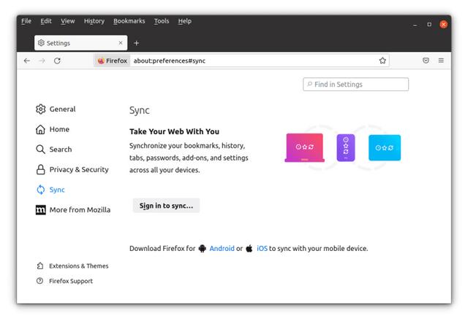Viewport: 468px width, 321px height.
Task: Focus the Find in Settings search box
Action: (x=356, y=85)
